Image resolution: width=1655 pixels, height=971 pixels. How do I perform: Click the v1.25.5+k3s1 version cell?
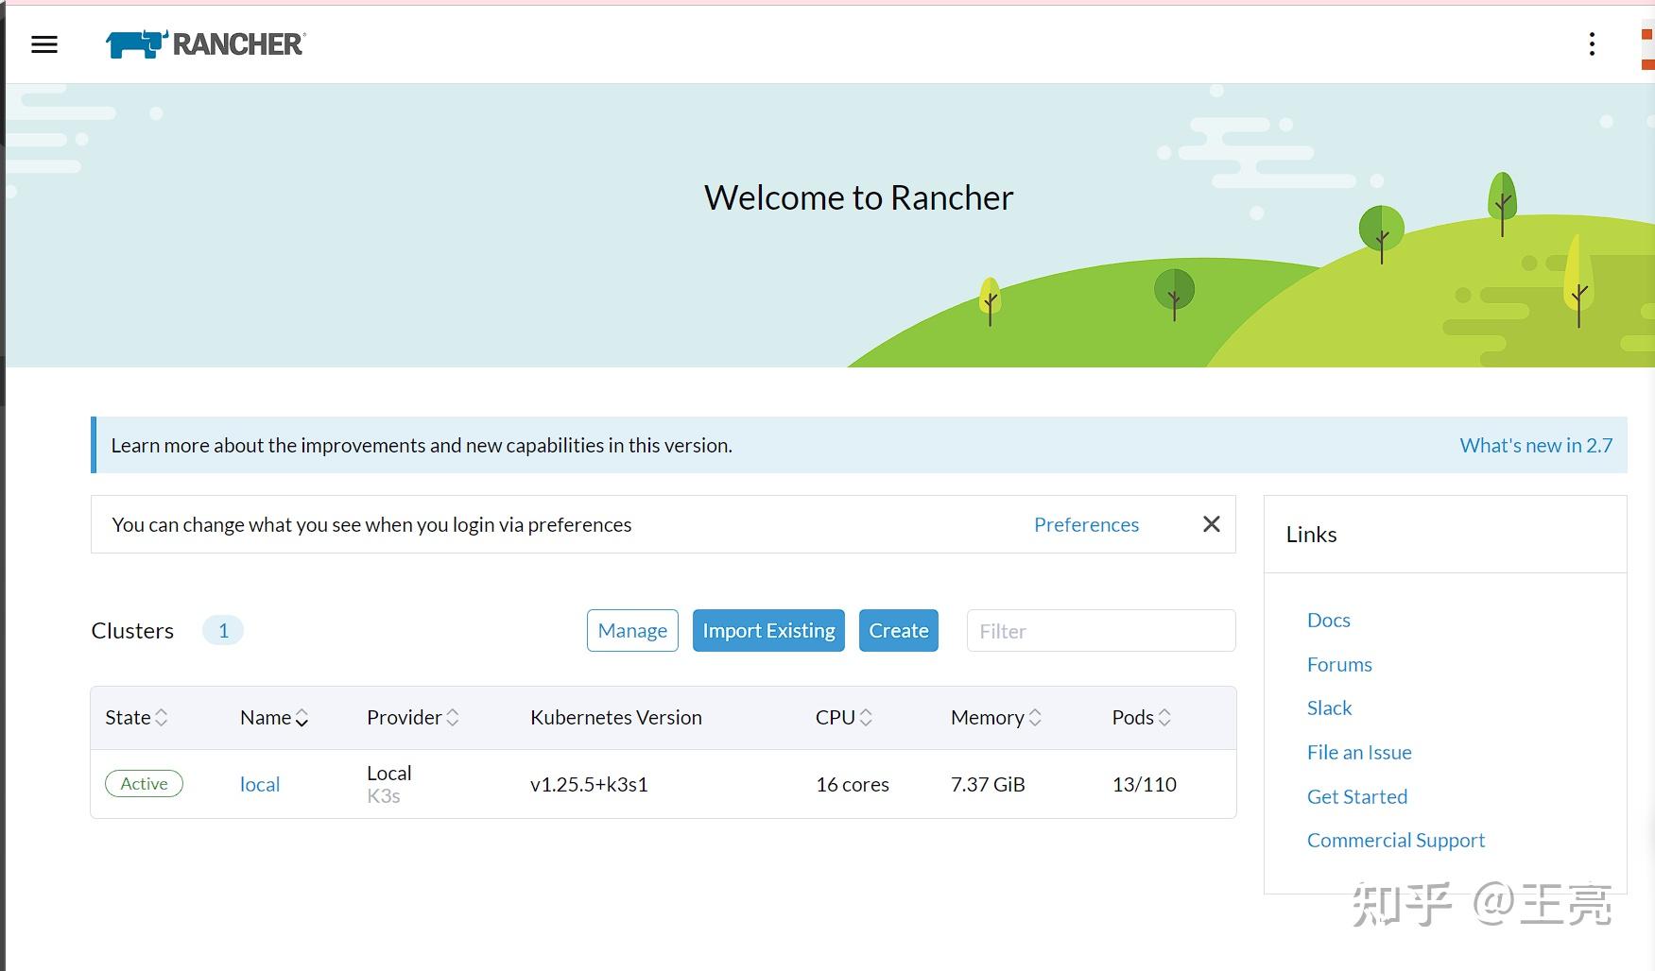(589, 784)
